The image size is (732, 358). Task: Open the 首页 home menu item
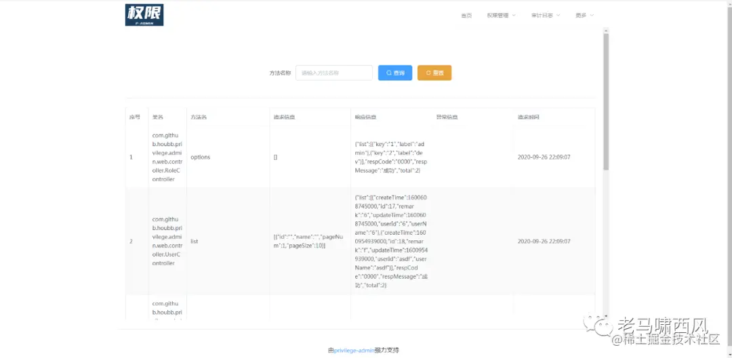pos(466,16)
